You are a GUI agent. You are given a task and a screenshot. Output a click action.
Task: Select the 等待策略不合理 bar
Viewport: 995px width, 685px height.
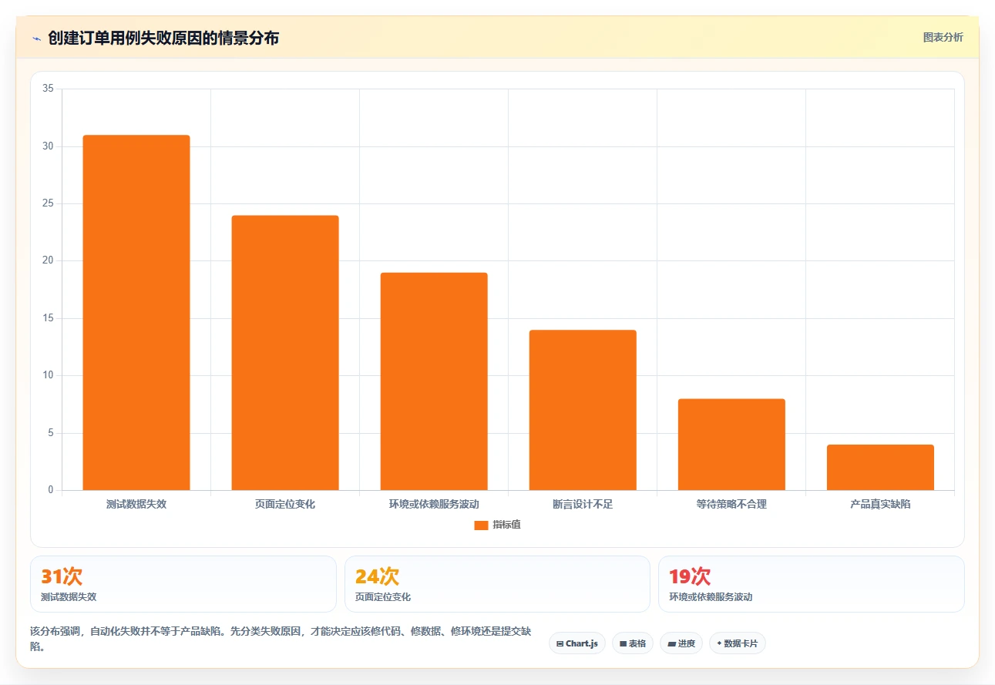pyautogui.click(x=731, y=444)
